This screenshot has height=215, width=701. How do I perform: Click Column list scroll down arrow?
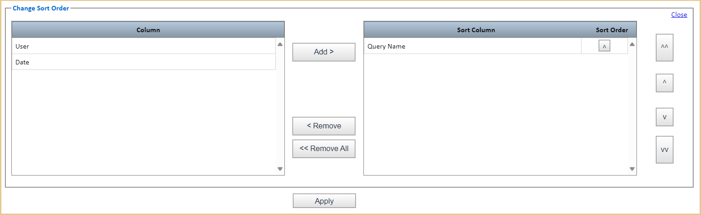[x=280, y=169]
